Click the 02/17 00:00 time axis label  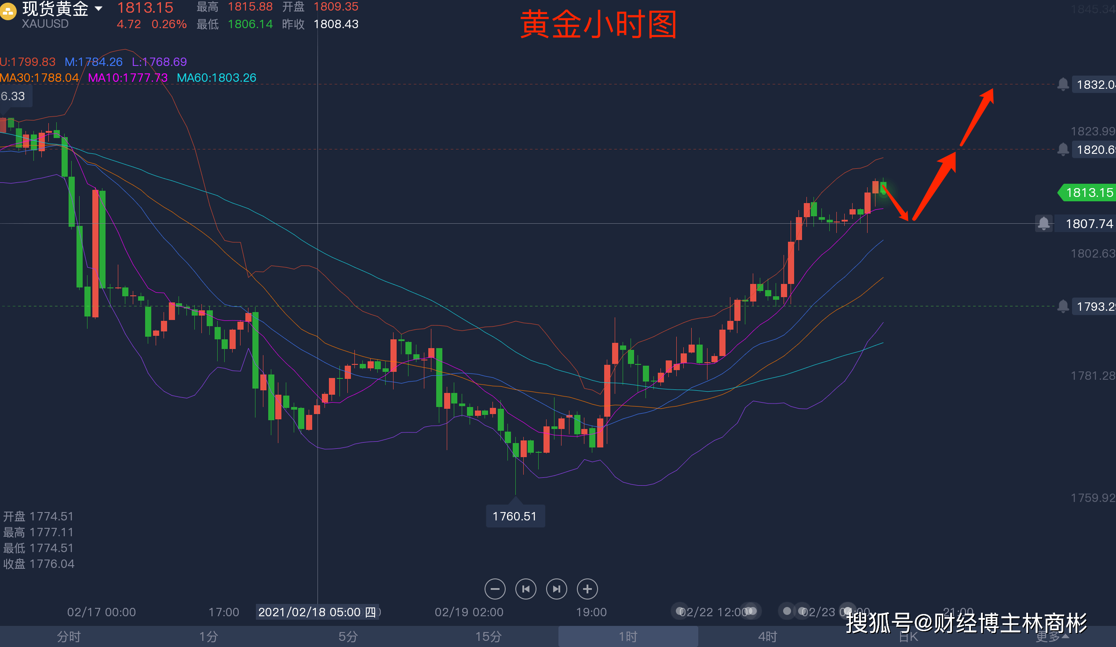click(x=102, y=612)
